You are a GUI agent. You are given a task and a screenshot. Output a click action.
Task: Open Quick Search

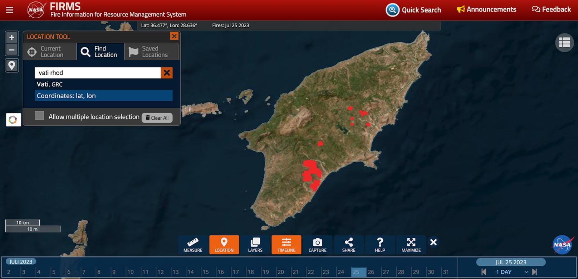click(413, 10)
